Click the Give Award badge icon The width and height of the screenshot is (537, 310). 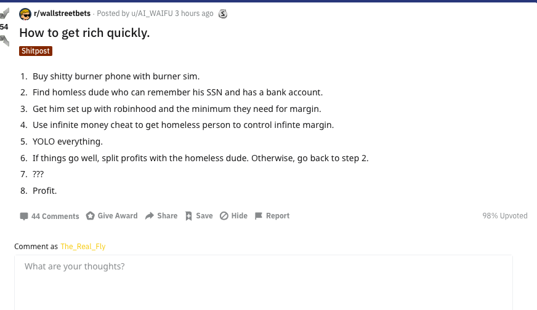coord(90,216)
